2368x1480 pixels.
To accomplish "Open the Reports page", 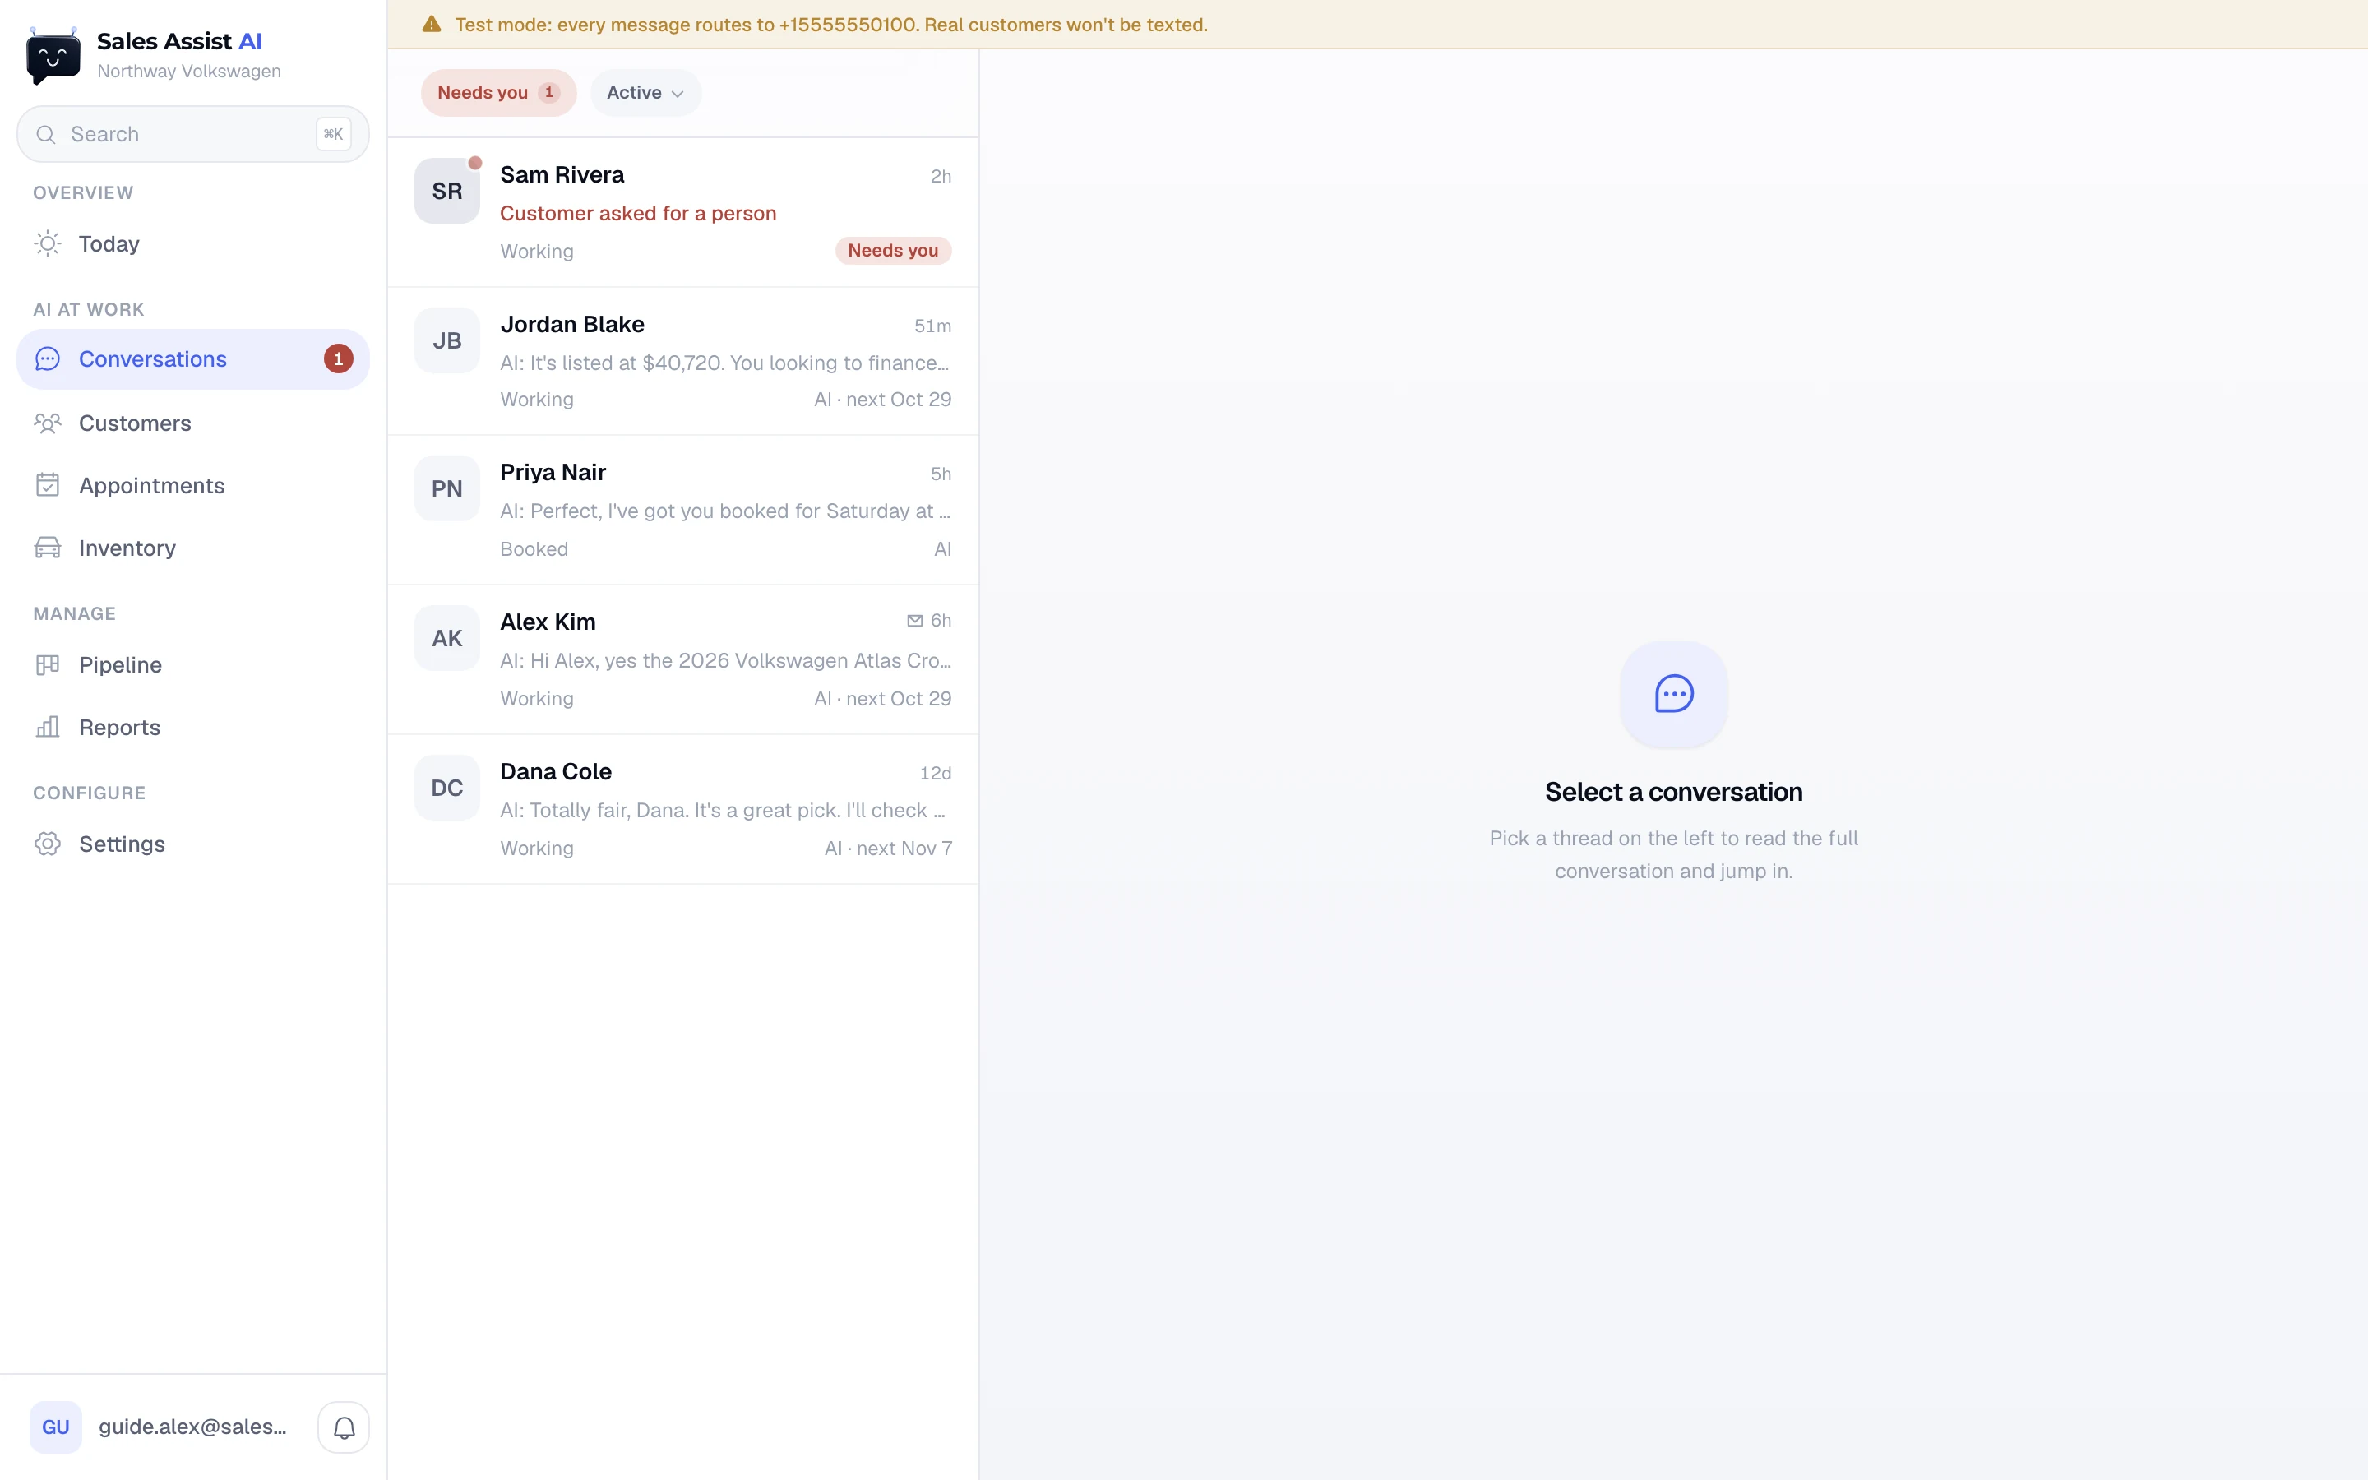I will coord(192,728).
